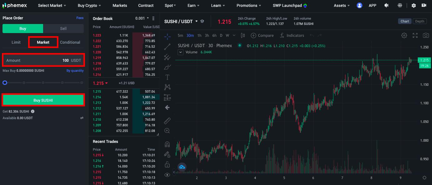Expand the SUSHI / USDT pair selector
The width and height of the screenshot is (432, 185).
196,22
